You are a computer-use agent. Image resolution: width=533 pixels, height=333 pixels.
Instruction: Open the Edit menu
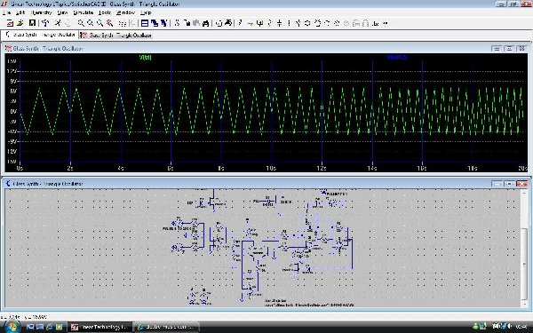(x=20, y=12)
